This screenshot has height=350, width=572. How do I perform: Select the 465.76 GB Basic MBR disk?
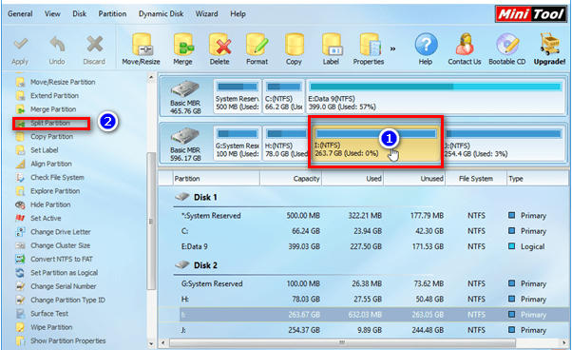(x=185, y=97)
